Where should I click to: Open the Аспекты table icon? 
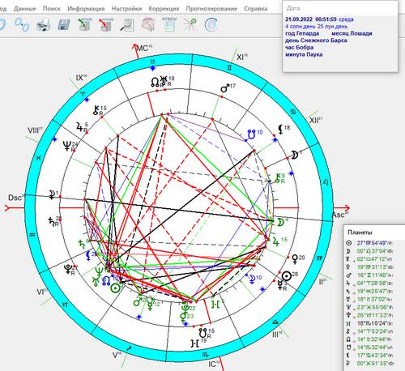[169, 24]
